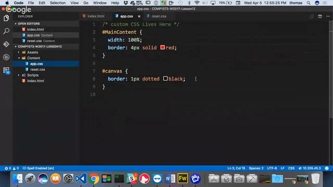Change encoding via UTF-8 status item
The height and width of the screenshot is (187, 333).
click(x=272, y=168)
